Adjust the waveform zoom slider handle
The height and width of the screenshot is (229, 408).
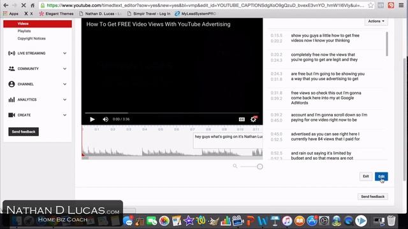(259, 167)
